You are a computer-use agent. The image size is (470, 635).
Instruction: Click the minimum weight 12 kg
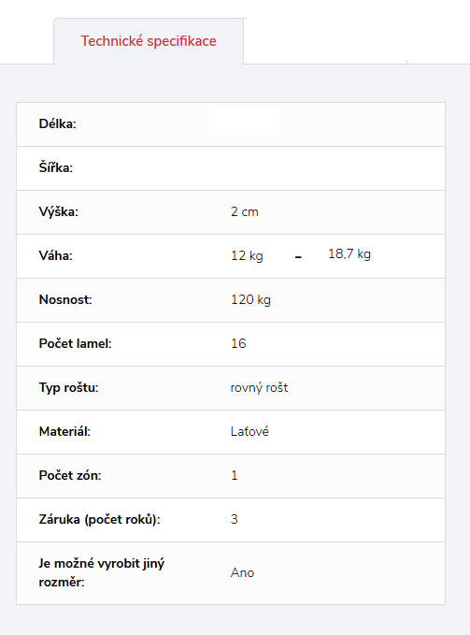click(x=247, y=256)
